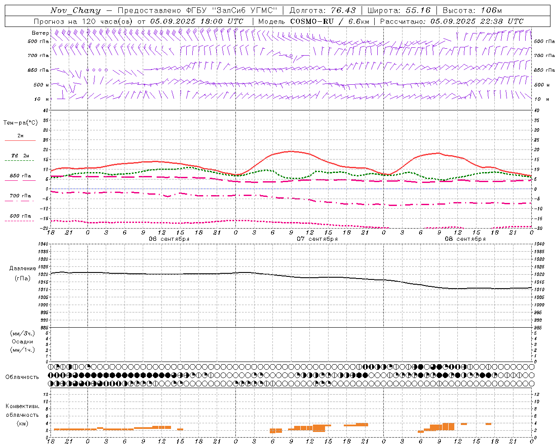This screenshot has width=557, height=445.
Task: Select '1040' on the left pressure axis
Action: [x=43, y=244]
